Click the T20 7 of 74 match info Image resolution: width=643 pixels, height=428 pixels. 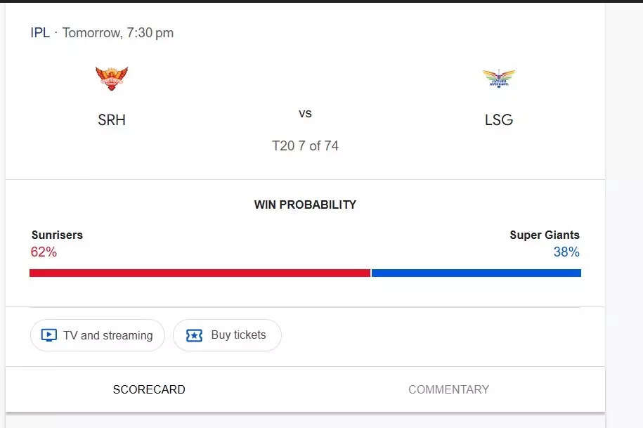point(305,146)
